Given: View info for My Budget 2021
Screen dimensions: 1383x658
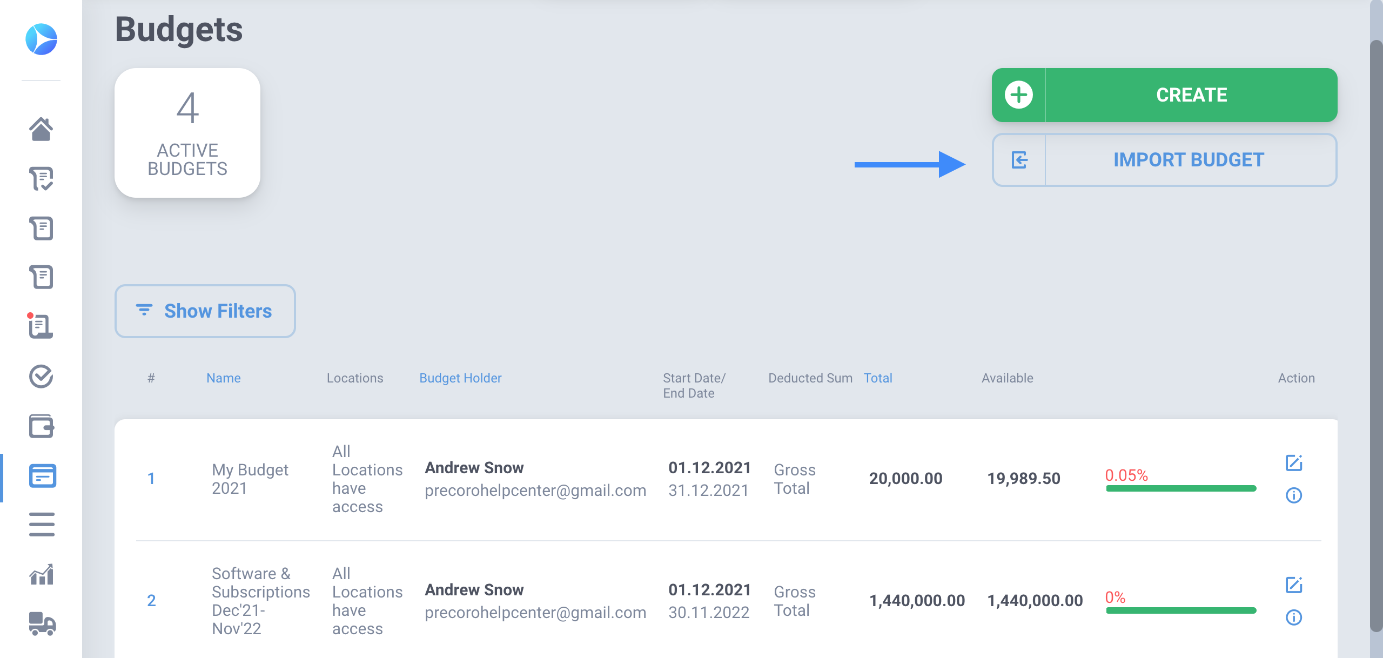Looking at the screenshot, I should tap(1294, 495).
